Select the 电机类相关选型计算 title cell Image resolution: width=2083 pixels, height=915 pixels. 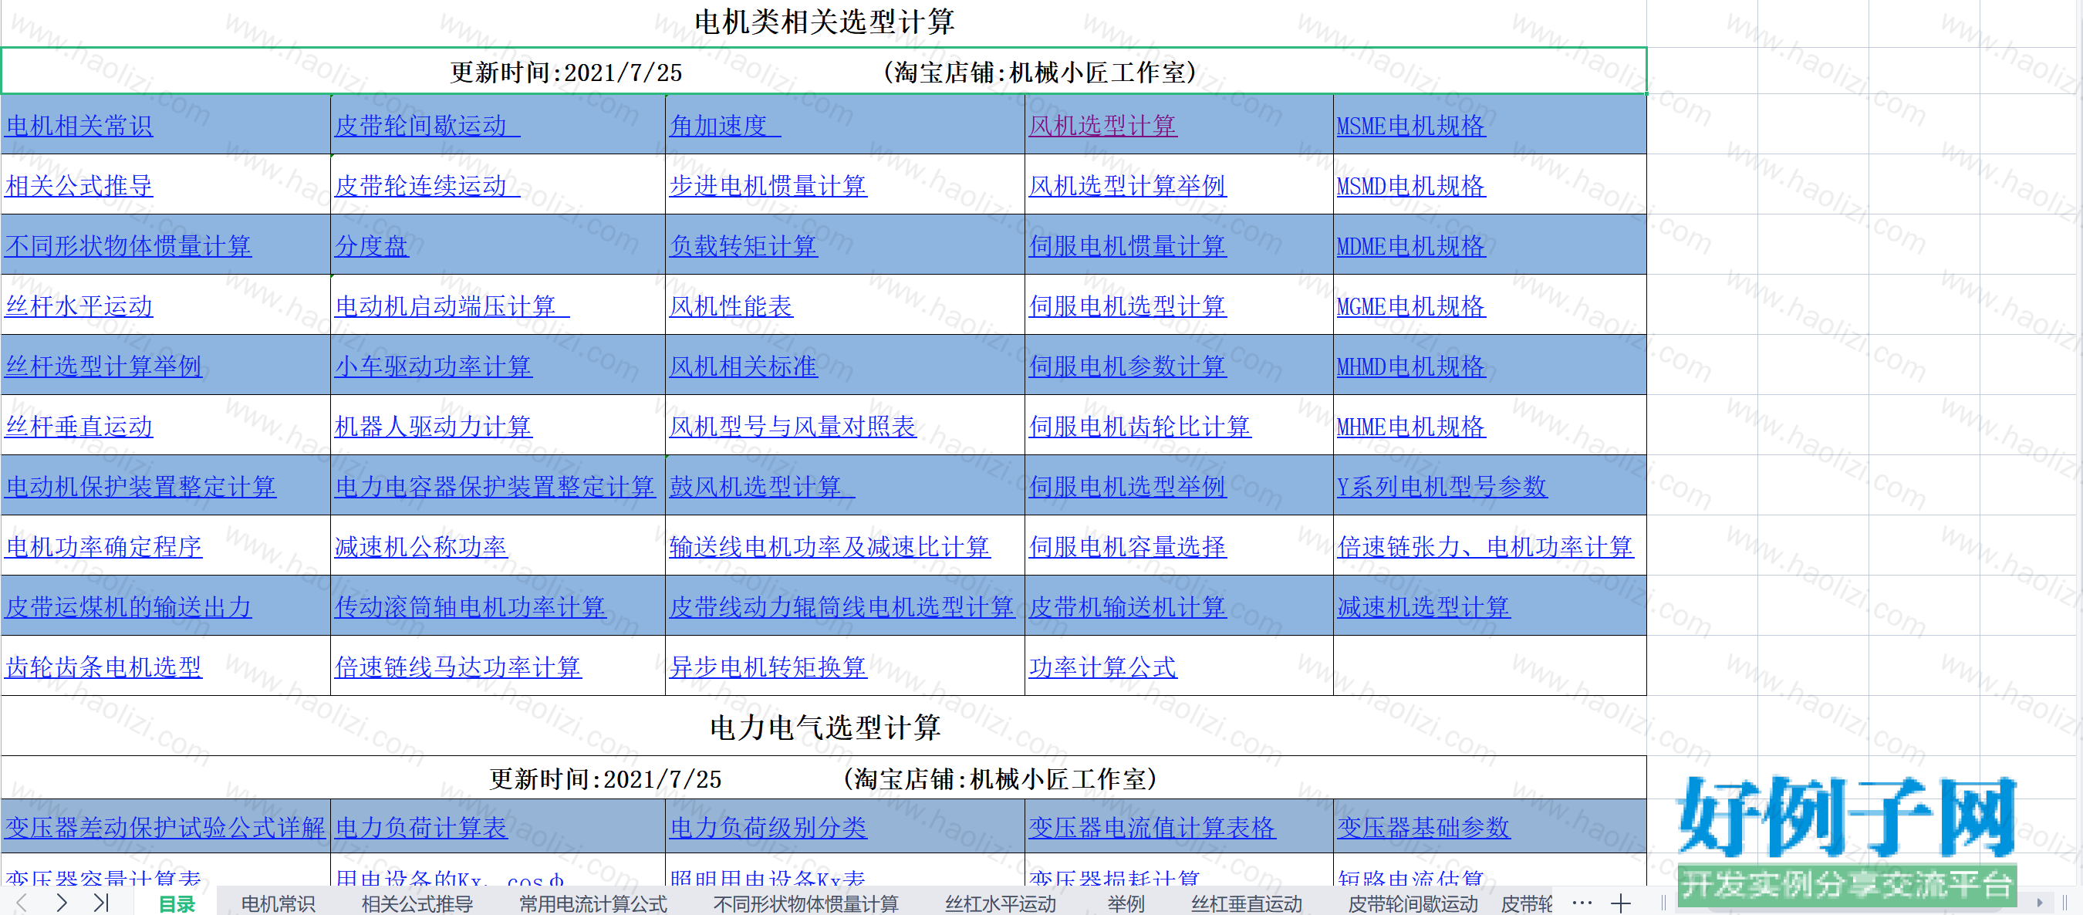point(824,22)
